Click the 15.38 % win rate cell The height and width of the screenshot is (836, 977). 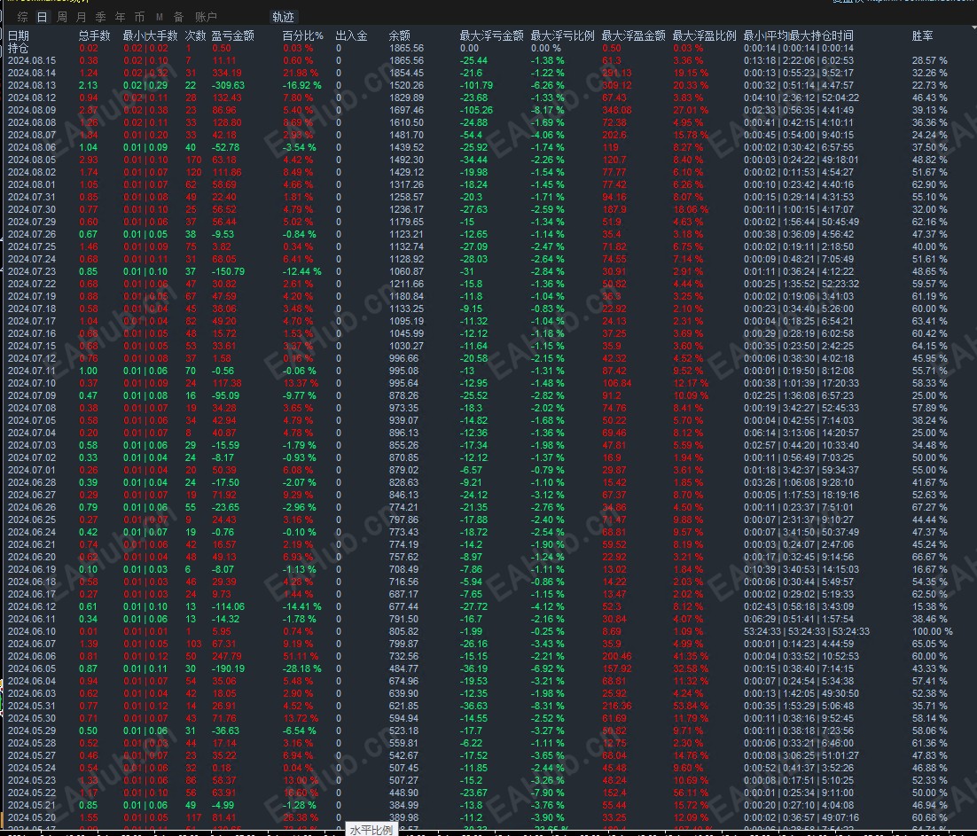click(x=930, y=606)
